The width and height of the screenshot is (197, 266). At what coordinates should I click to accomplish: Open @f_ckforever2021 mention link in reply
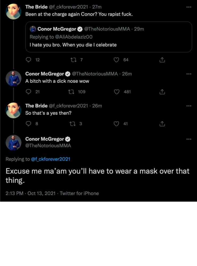coord(51,159)
